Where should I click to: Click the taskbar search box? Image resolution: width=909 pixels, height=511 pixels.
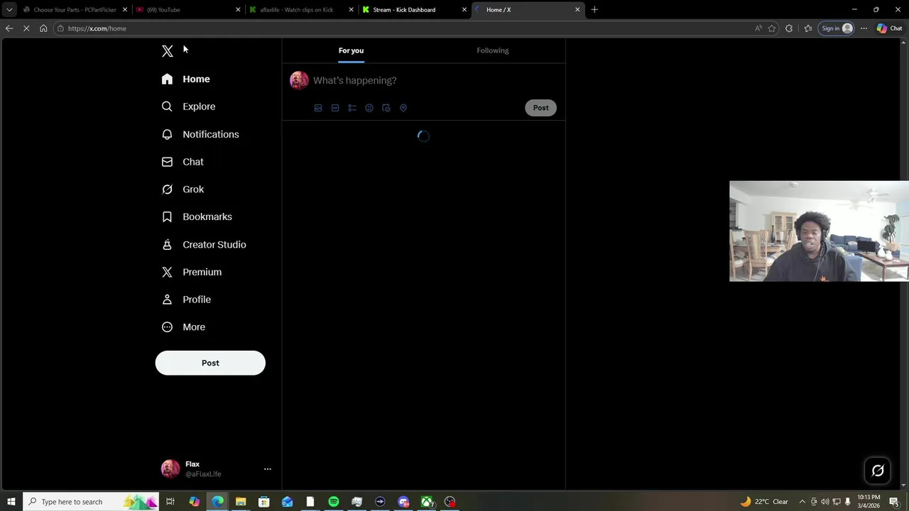pyautogui.click(x=92, y=502)
